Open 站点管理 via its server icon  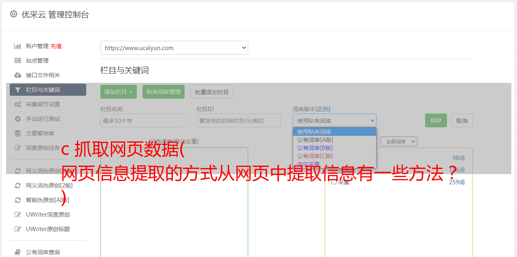[x=18, y=61]
